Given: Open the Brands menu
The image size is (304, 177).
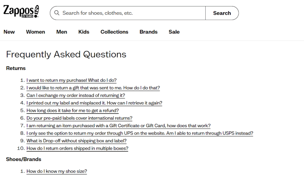Looking at the screenshot, I should pyautogui.click(x=148, y=32).
